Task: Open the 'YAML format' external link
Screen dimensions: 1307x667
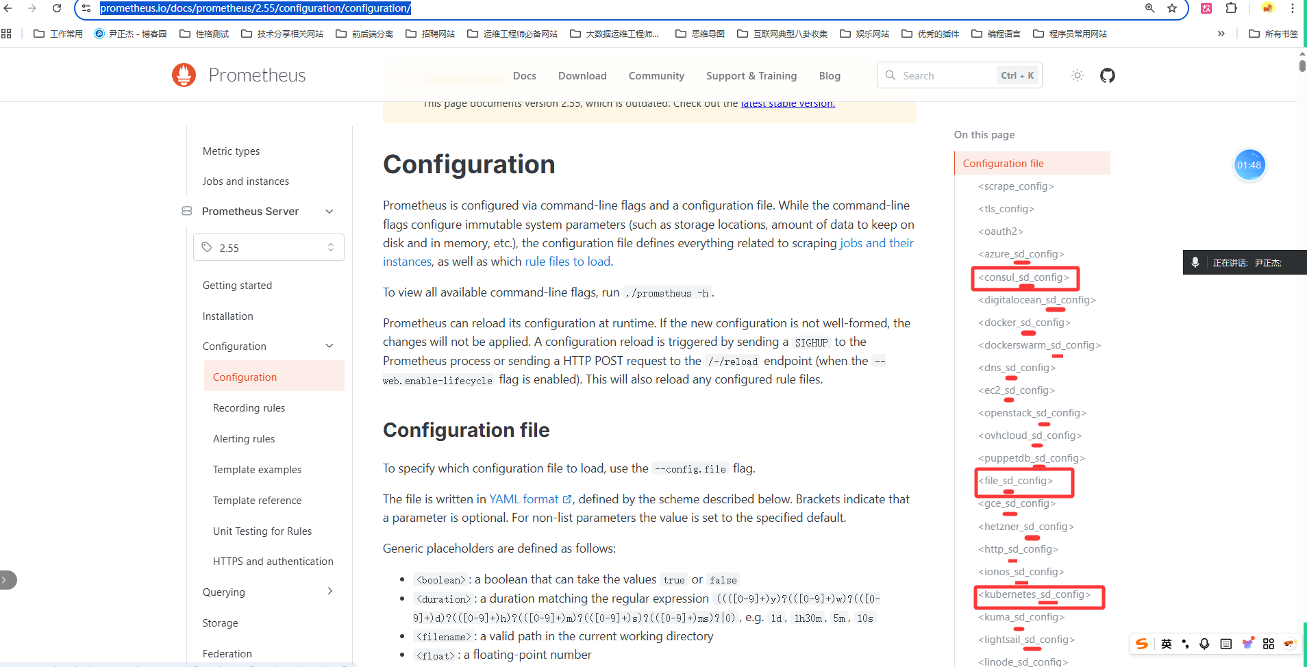Action: pyautogui.click(x=530, y=499)
